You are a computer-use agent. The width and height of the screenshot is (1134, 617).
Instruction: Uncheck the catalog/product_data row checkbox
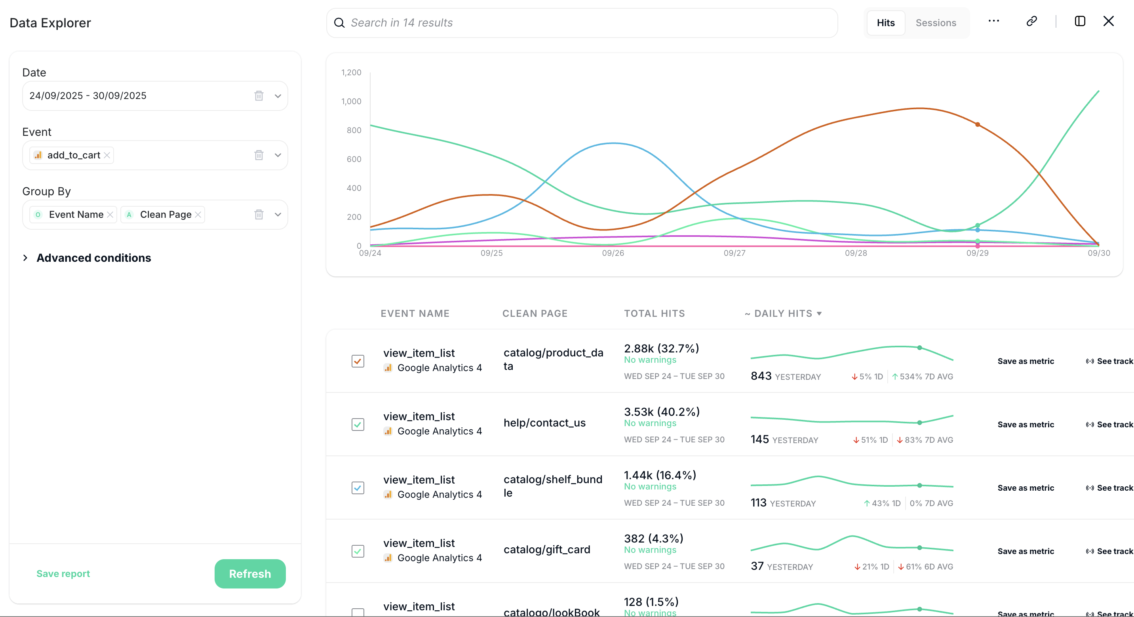[x=358, y=361]
